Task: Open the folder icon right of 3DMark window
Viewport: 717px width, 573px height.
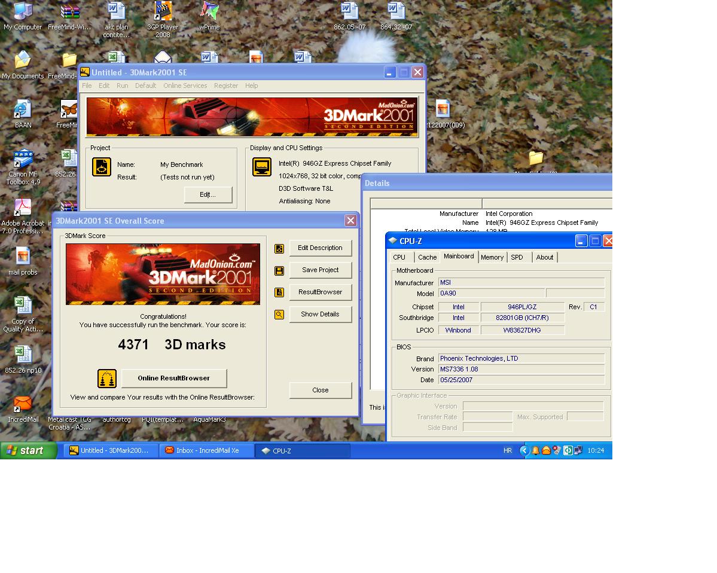Action: 536,159
